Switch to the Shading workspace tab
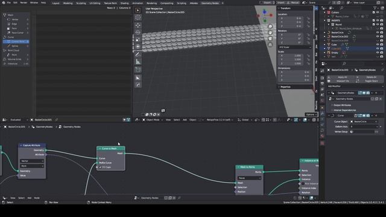Viewport: 386px width, 217px height. (124, 3)
